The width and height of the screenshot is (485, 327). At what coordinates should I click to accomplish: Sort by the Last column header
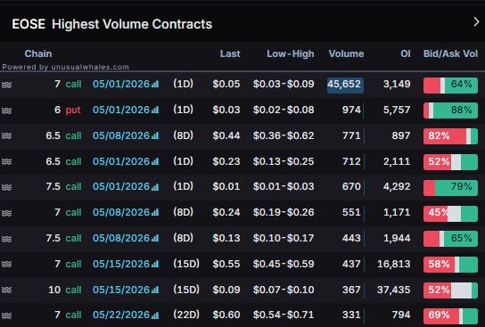[230, 53]
